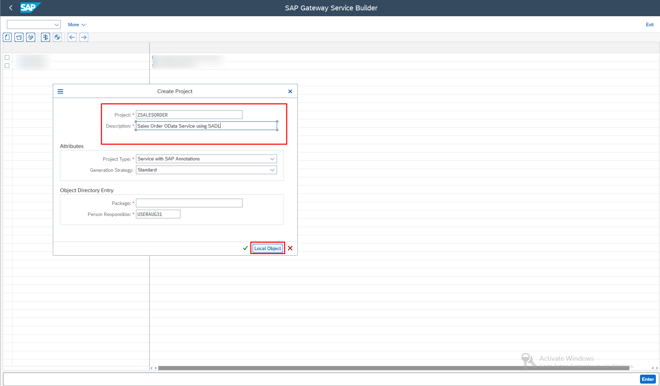Click the Project name input field

pyautogui.click(x=189, y=115)
